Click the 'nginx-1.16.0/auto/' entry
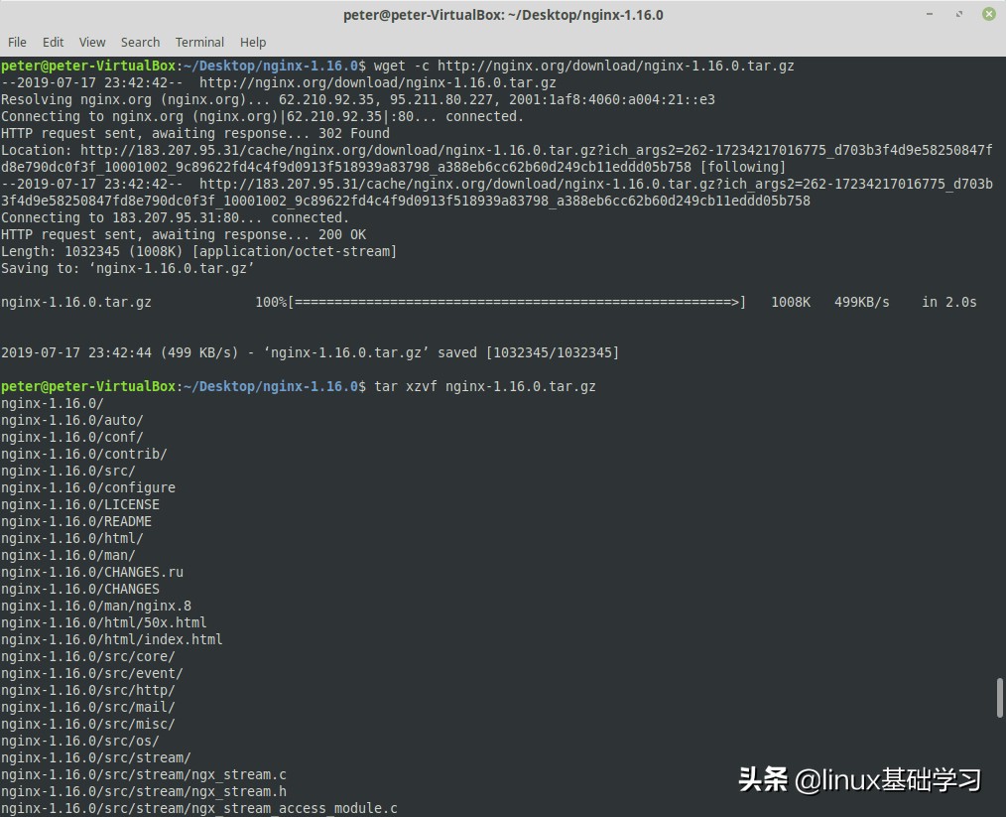The image size is (1006, 817). click(71, 420)
